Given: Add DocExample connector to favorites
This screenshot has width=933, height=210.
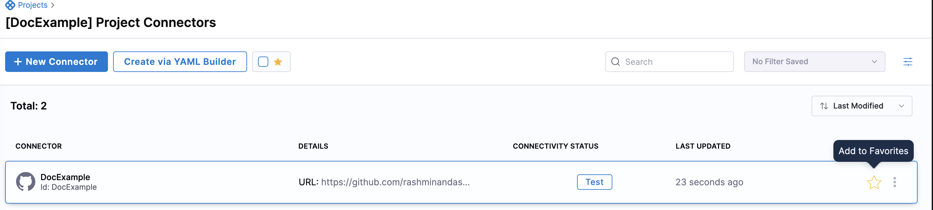Looking at the screenshot, I should coord(874,182).
